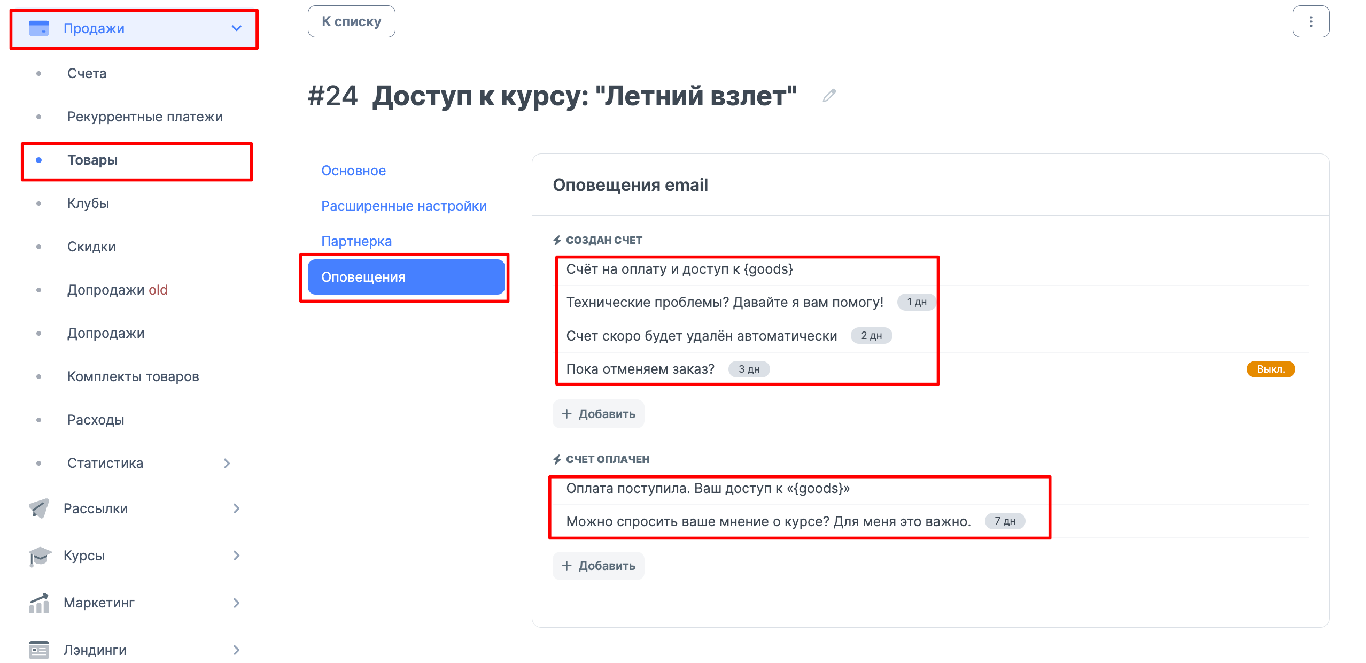Screen dimensions: 1366x663
Task: Expand the Статистика submenu arrow
Action: (227, 463)
